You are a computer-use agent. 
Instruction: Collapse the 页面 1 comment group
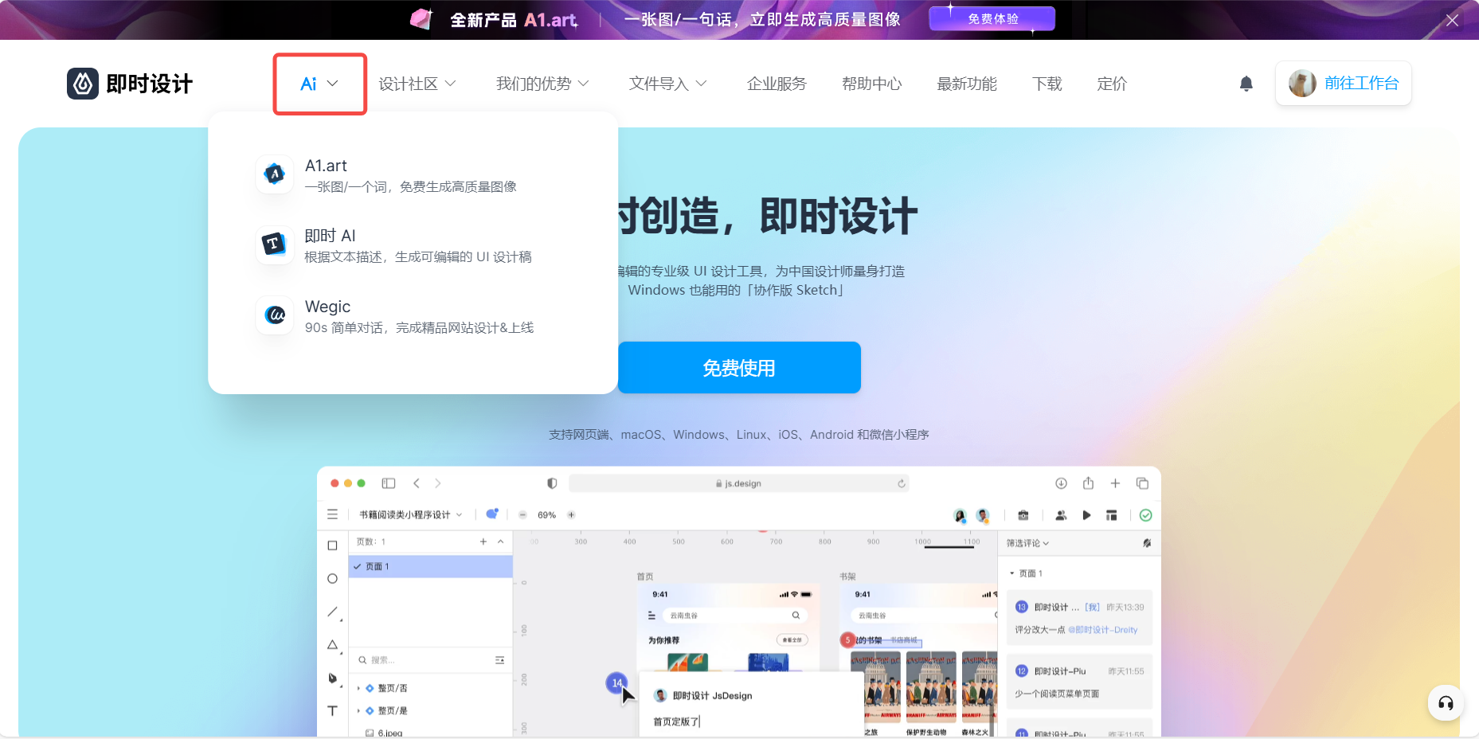(x=1012, y=573)
